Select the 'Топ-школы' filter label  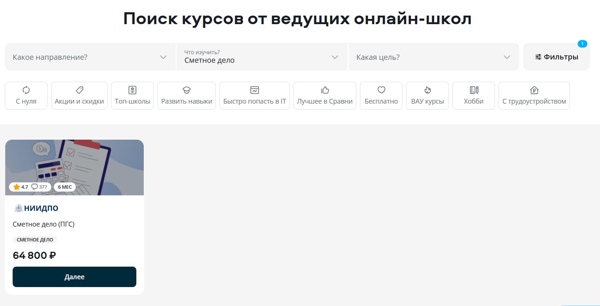(x=132, y=101)
